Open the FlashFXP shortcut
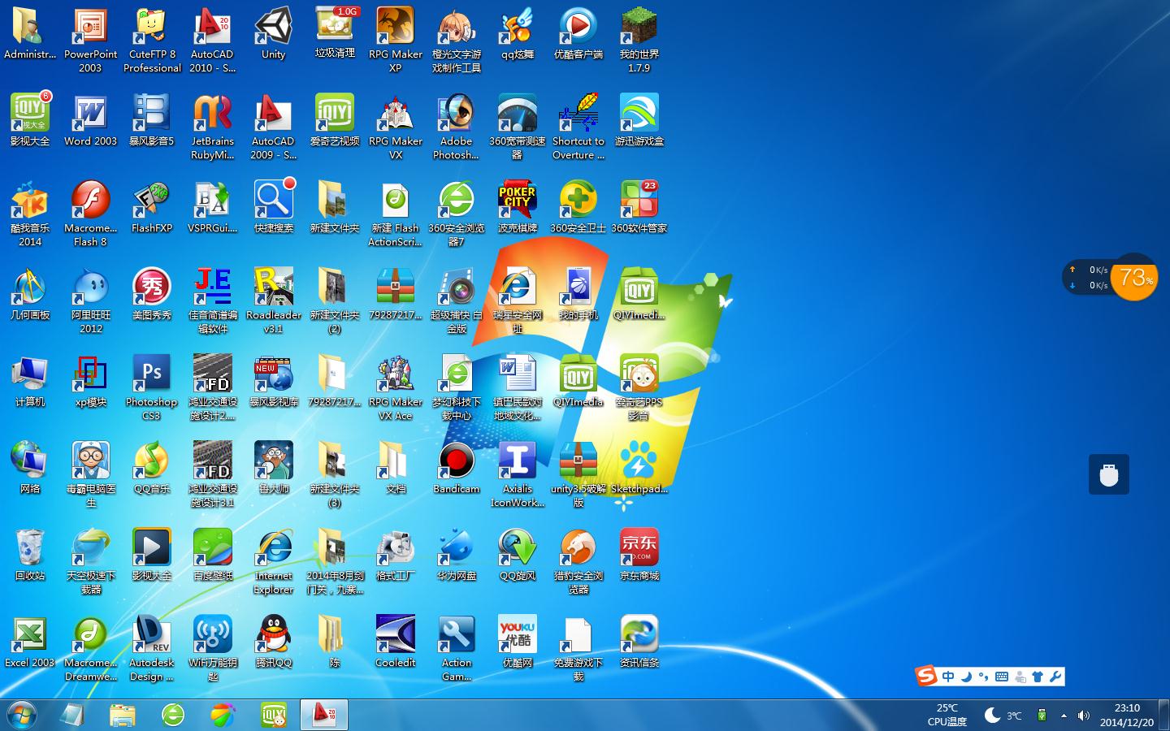The image size is (1170, 731). (x=152, y=207)
